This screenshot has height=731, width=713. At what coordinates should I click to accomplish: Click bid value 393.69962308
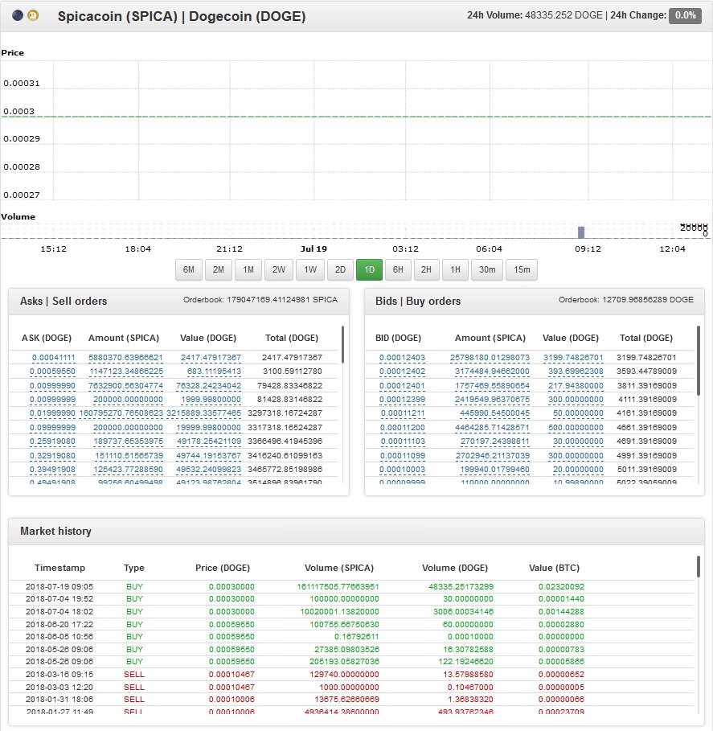(576, 372)
